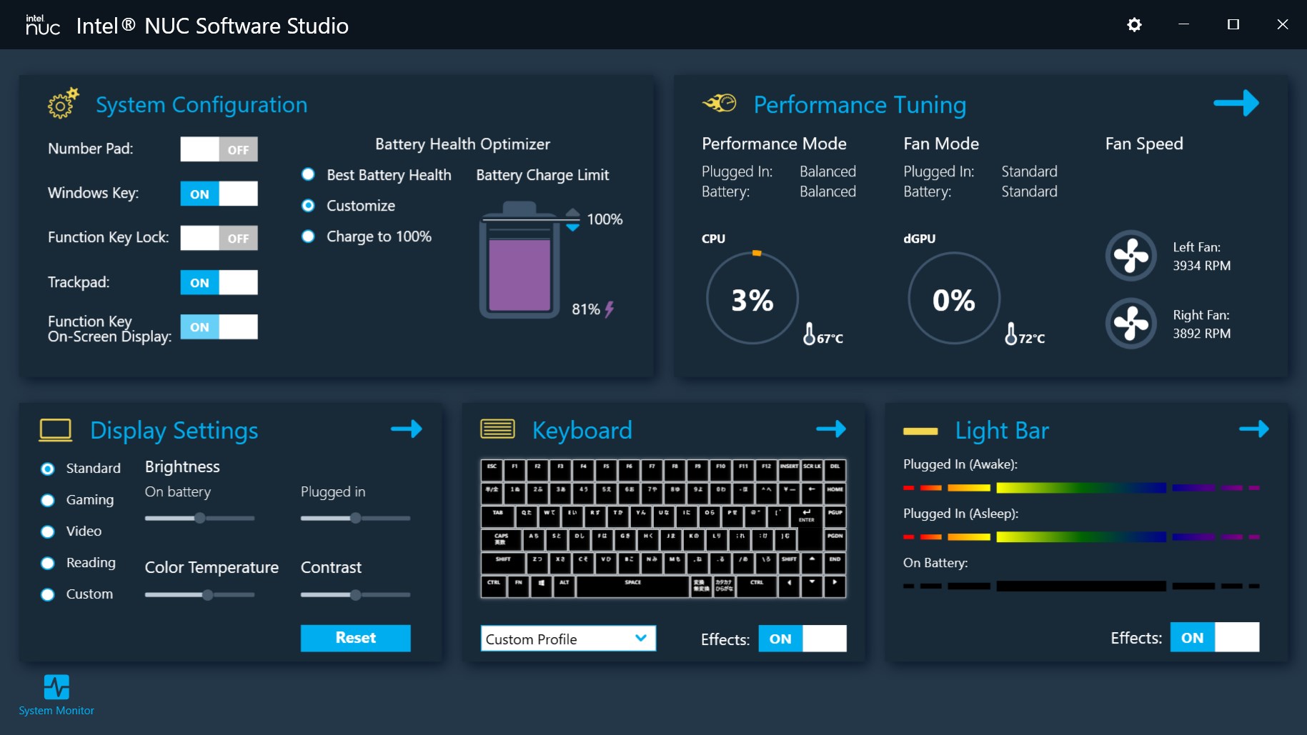Click the Fan Speed label
This screenshot has height=735, width=1307.
click(1144, 144)
